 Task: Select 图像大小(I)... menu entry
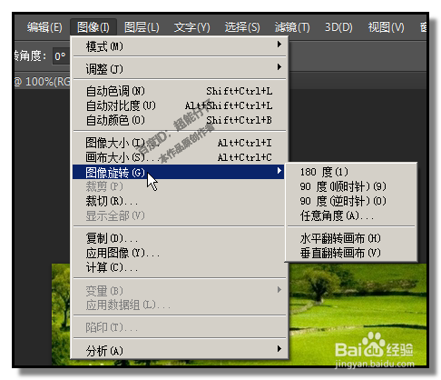179,143
